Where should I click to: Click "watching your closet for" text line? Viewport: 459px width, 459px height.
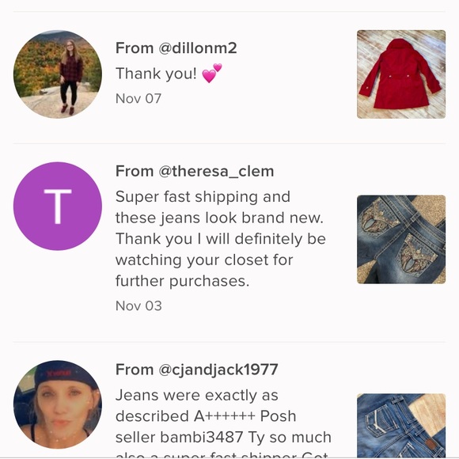(204, 260)
